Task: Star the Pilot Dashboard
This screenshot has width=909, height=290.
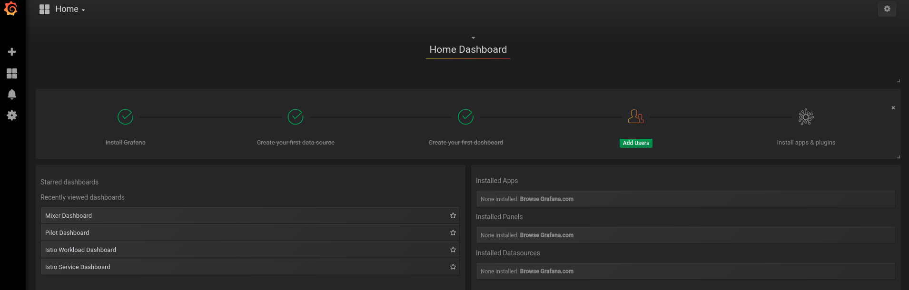Action: (x=453, y=233)
